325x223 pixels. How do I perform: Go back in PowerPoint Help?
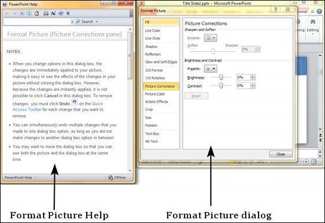tap(7, 13)
